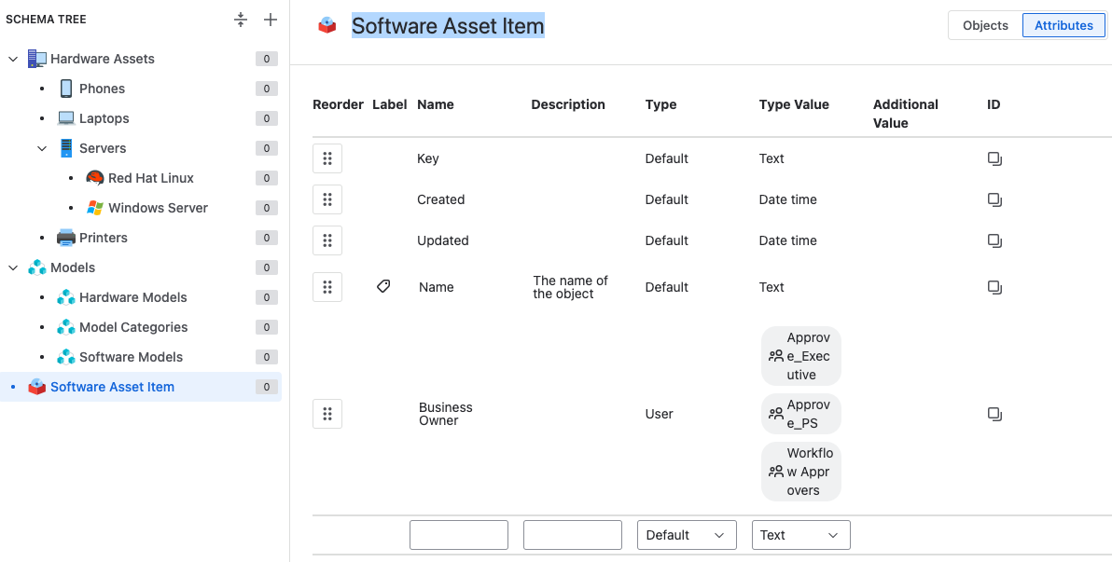This screenshot has height=562, width=1112.
Task: Select Red Hat Linux in schema tree
Action: [x=150, y=178]
